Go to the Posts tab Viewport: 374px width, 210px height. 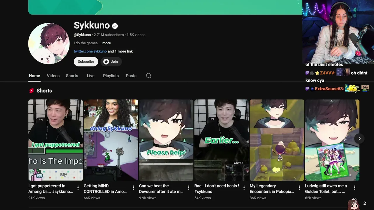pos(131,76)
